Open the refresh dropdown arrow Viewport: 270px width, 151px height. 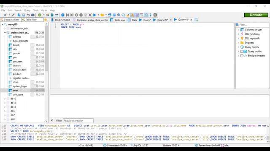pyautogui.click(x=44, y=15)
